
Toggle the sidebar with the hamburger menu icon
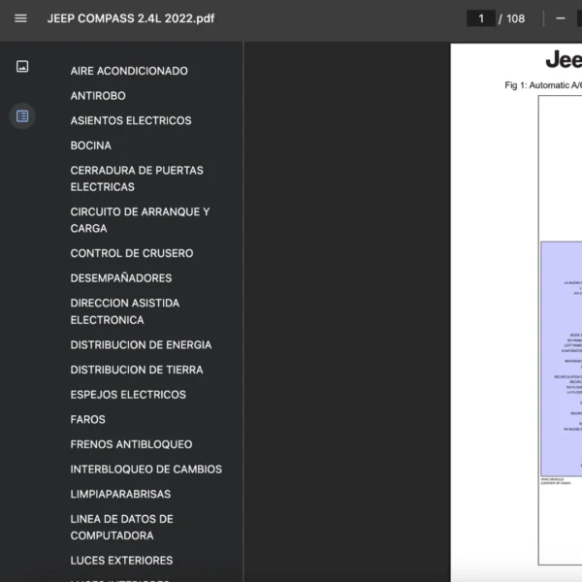[x=20, y=18]
